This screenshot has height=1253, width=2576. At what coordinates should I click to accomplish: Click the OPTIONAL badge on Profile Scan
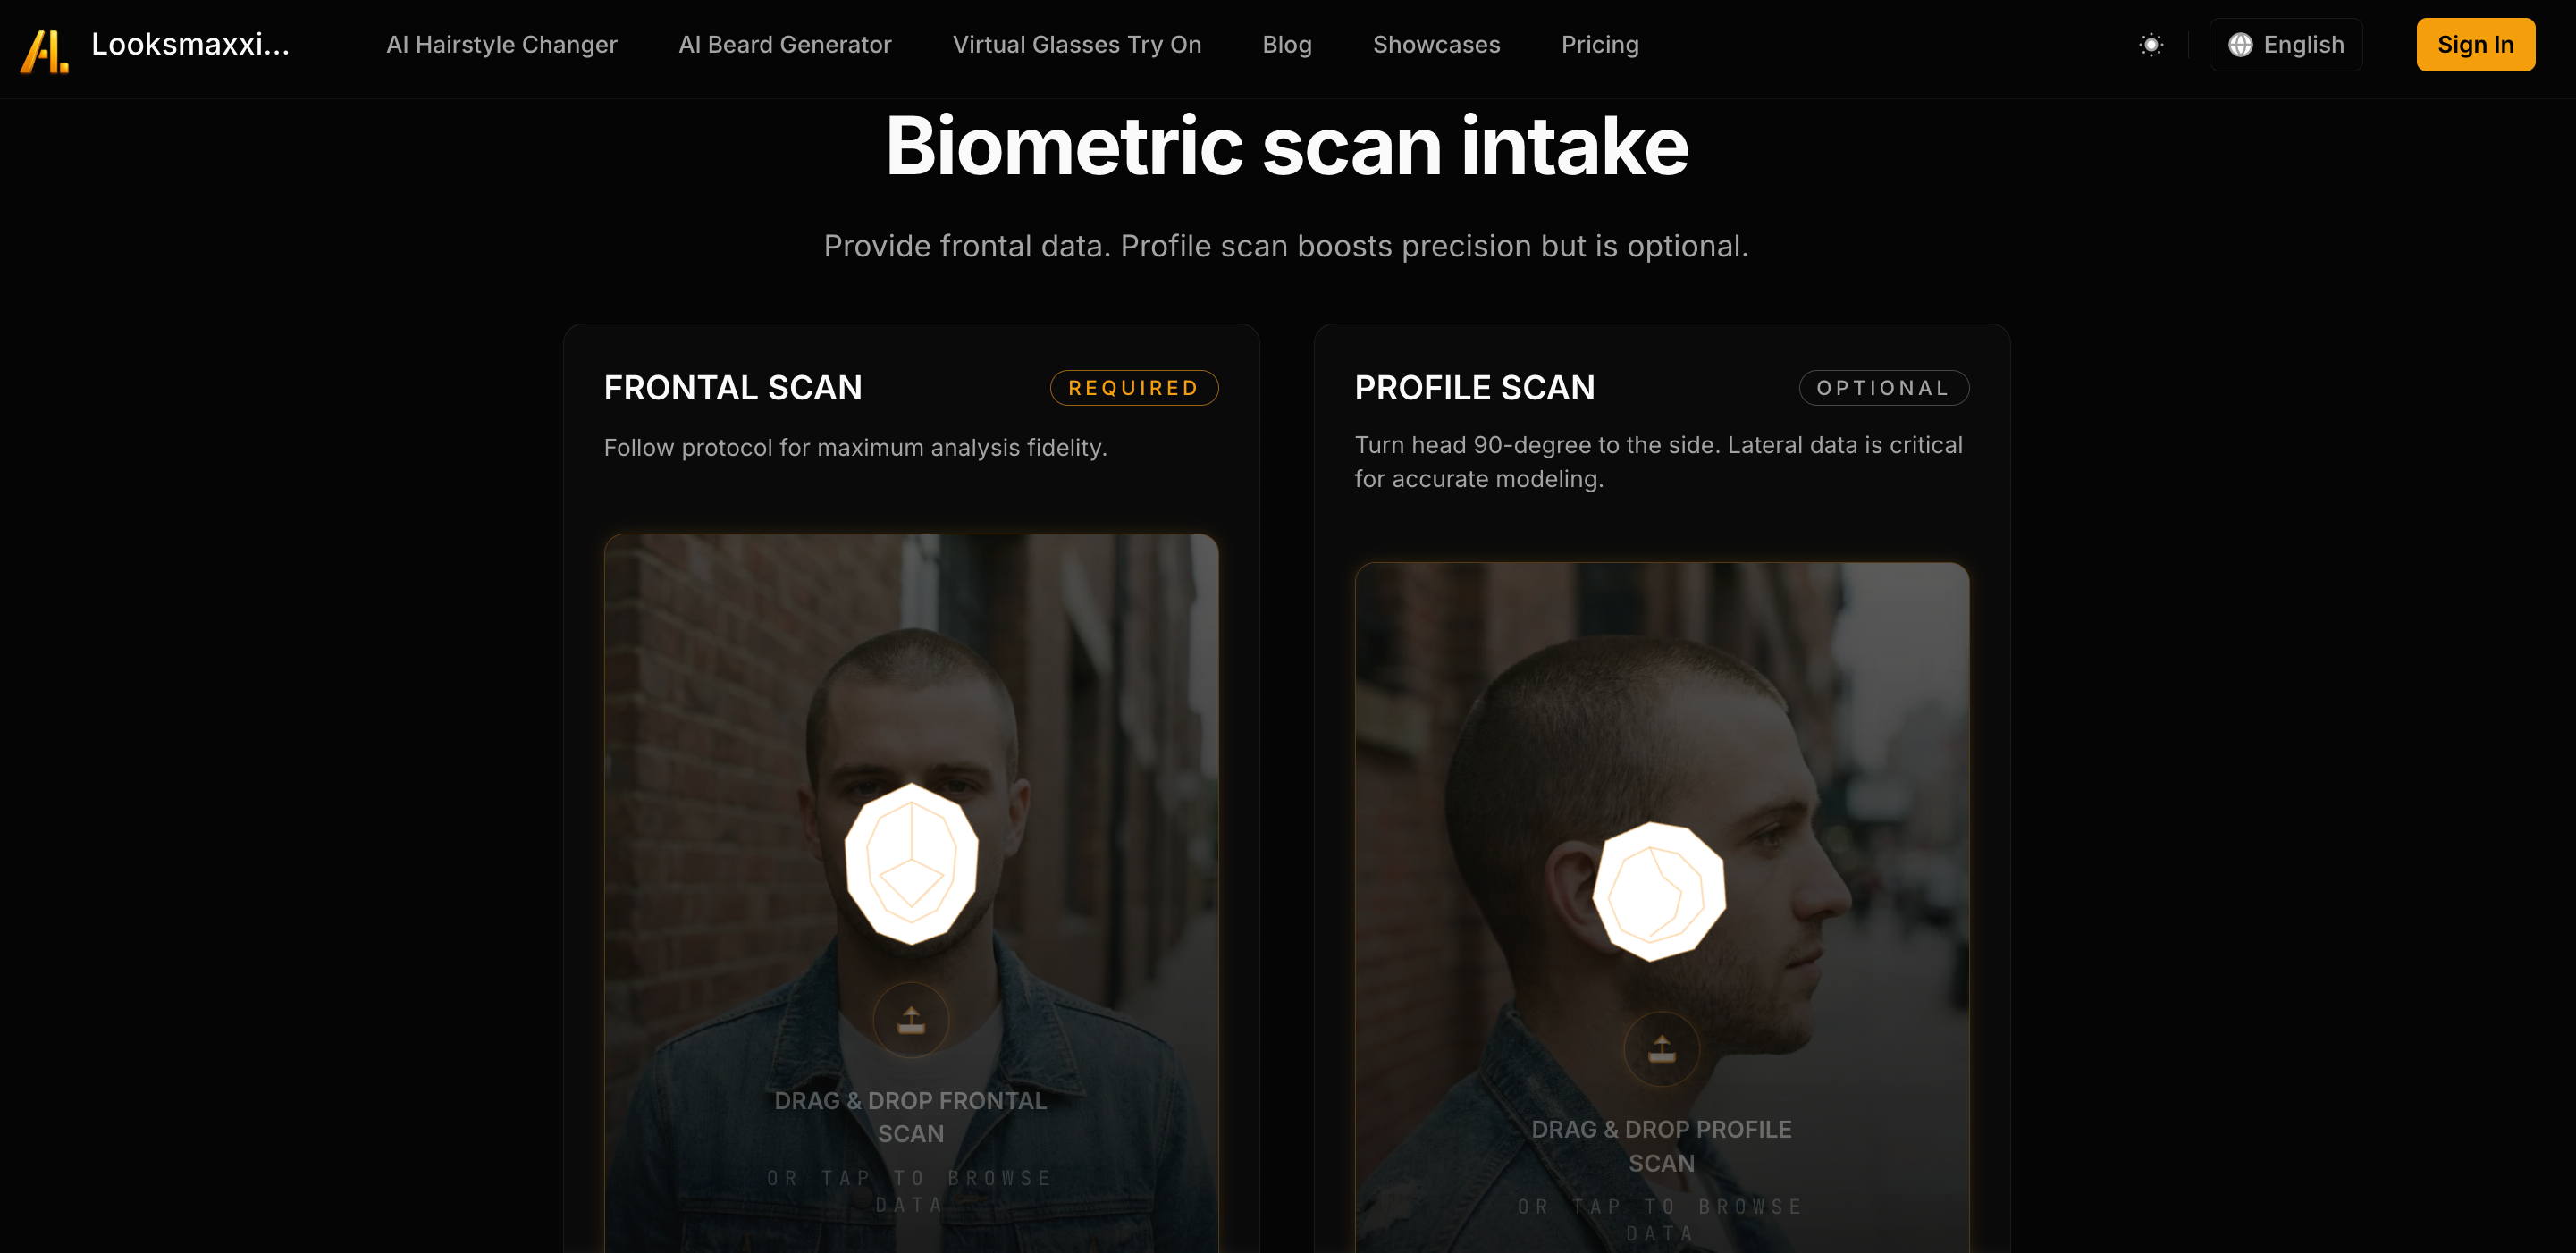(1883, 388)
